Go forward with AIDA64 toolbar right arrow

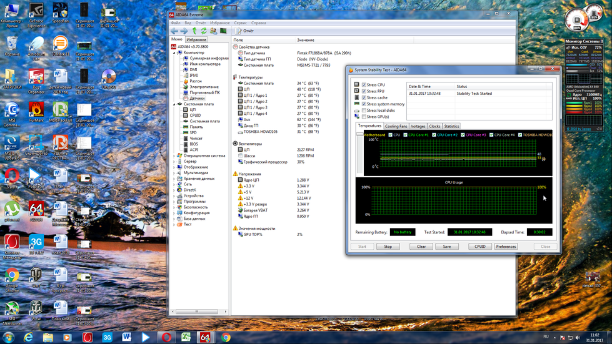(184, 31)
